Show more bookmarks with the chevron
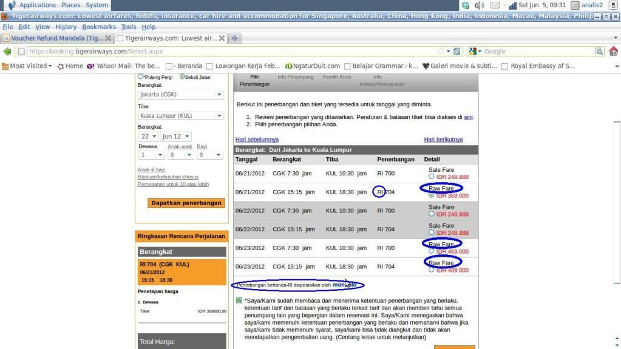 [x=617, y=66]
